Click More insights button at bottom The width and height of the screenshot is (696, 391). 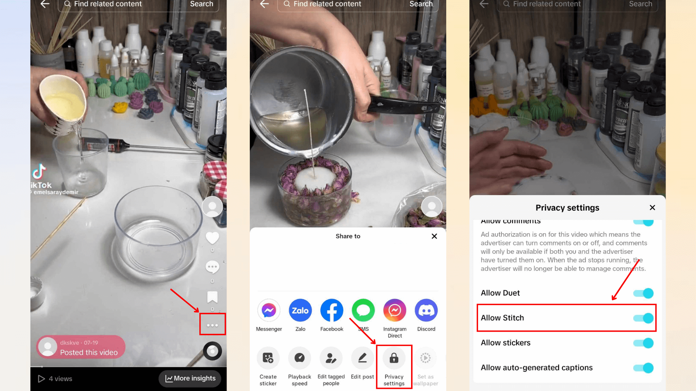190,378
